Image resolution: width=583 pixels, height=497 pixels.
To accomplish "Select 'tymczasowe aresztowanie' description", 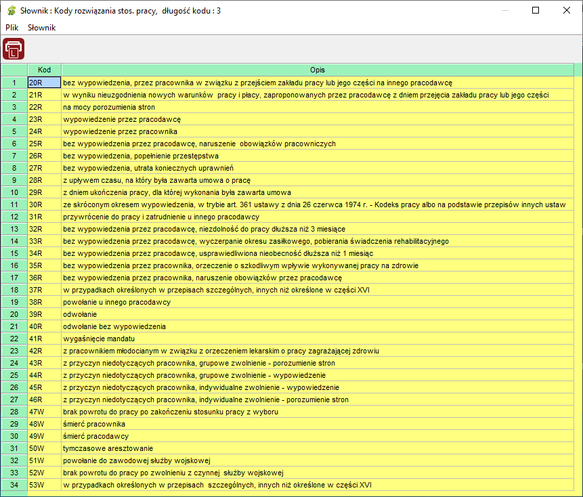I will [x=318, y=448].
